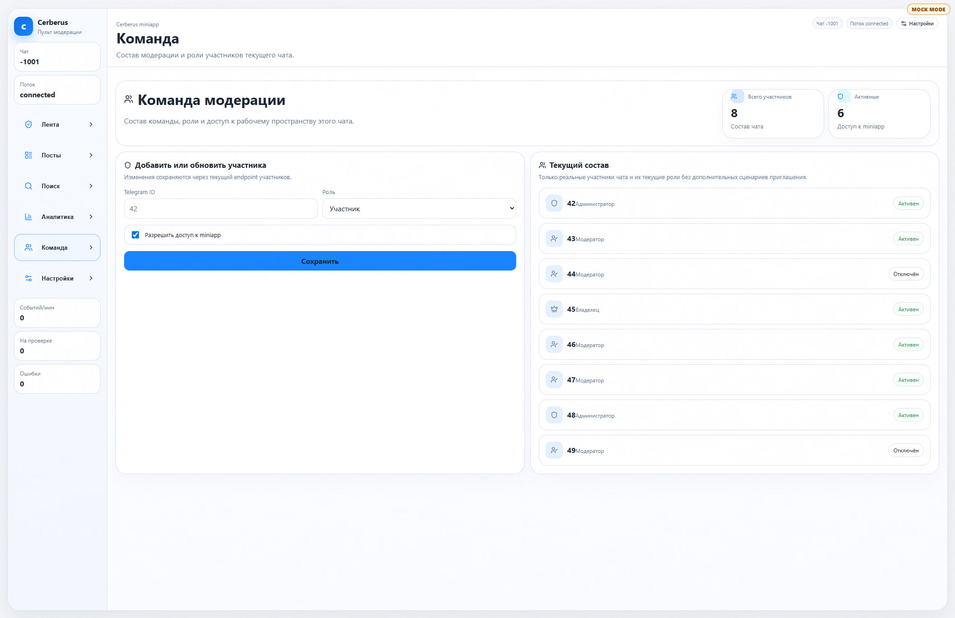Switch to Аналитика in the sidebar
This screenshot has width=955, height=618.
[x=57, y=217]
